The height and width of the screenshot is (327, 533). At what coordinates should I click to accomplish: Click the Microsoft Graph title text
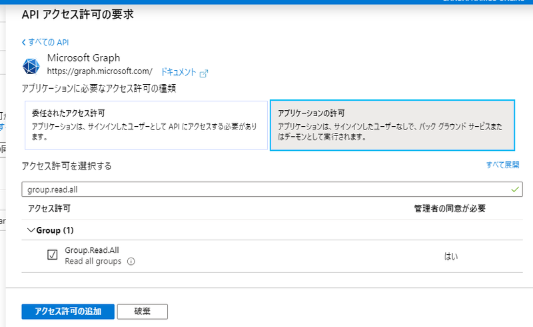tap(84, 58)
